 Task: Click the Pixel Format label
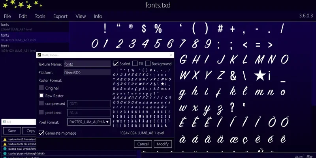(x=49, y=122)
